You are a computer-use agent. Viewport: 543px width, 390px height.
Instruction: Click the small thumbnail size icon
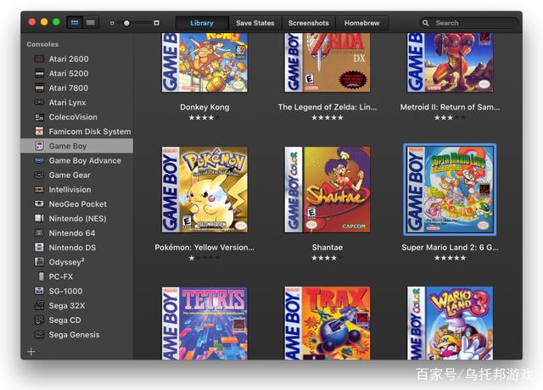pyautogui.click(x=111, y=23)
